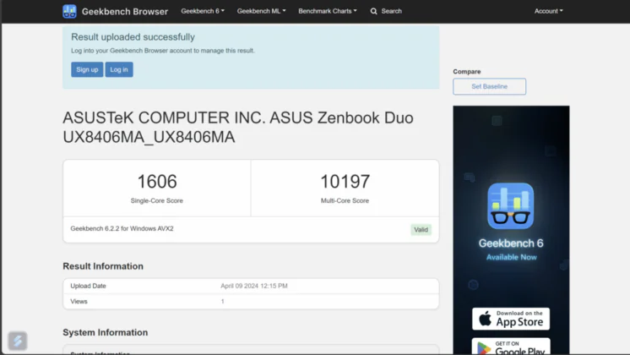Click the Geekbench logo icon in navbar
Viewport: 630px width, 355px height.
click(69, 11)
